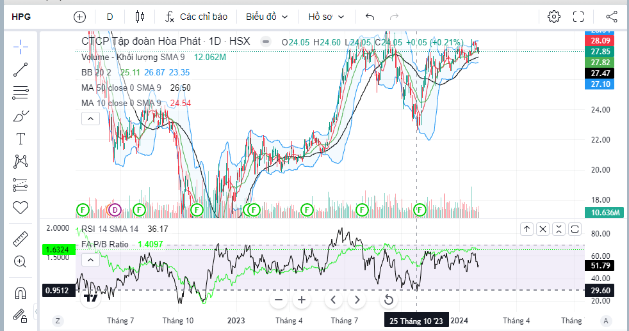
Task: Click the purple D dividend marker
Action: pos(115,210)
